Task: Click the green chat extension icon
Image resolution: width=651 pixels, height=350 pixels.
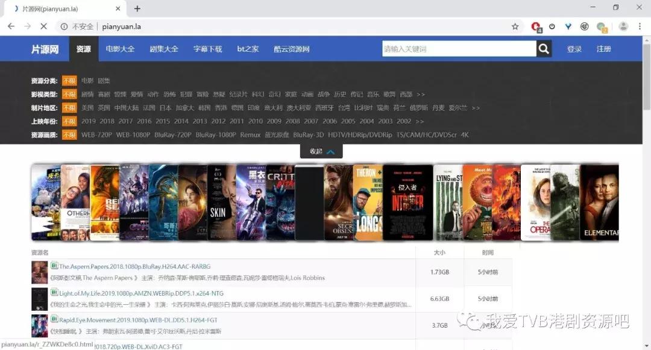Action: [x=602, y=27]
